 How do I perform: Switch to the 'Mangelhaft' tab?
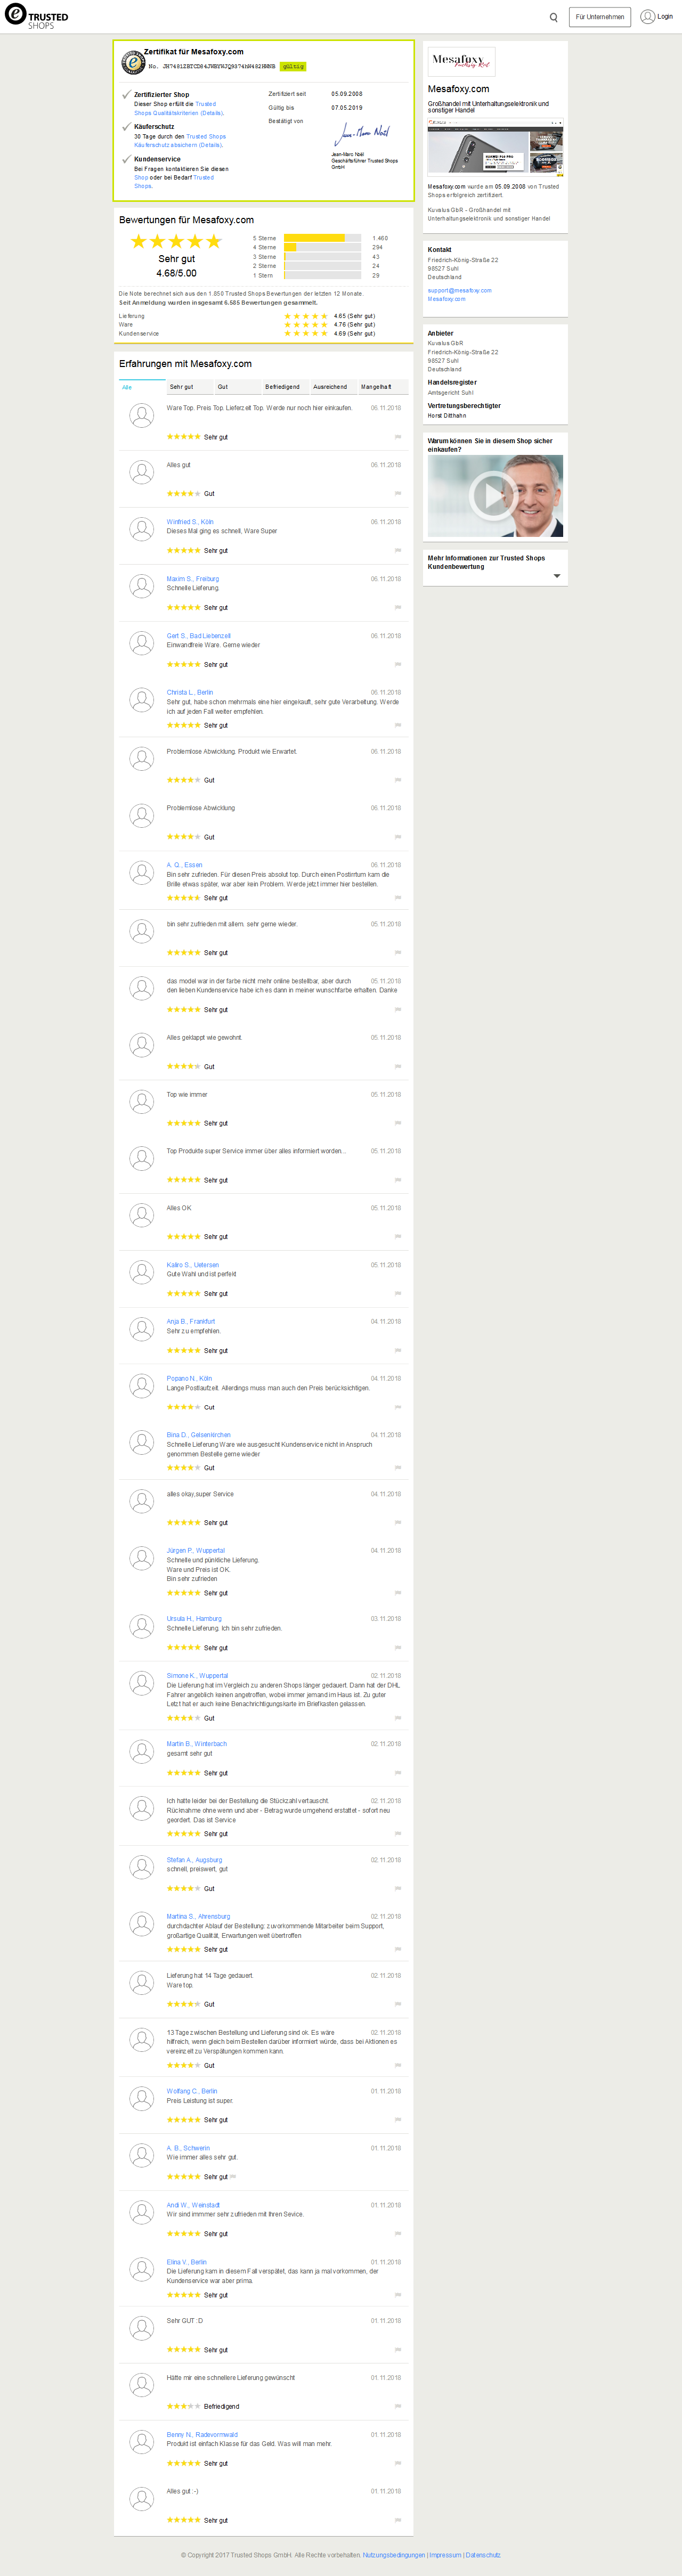[382, 387]
